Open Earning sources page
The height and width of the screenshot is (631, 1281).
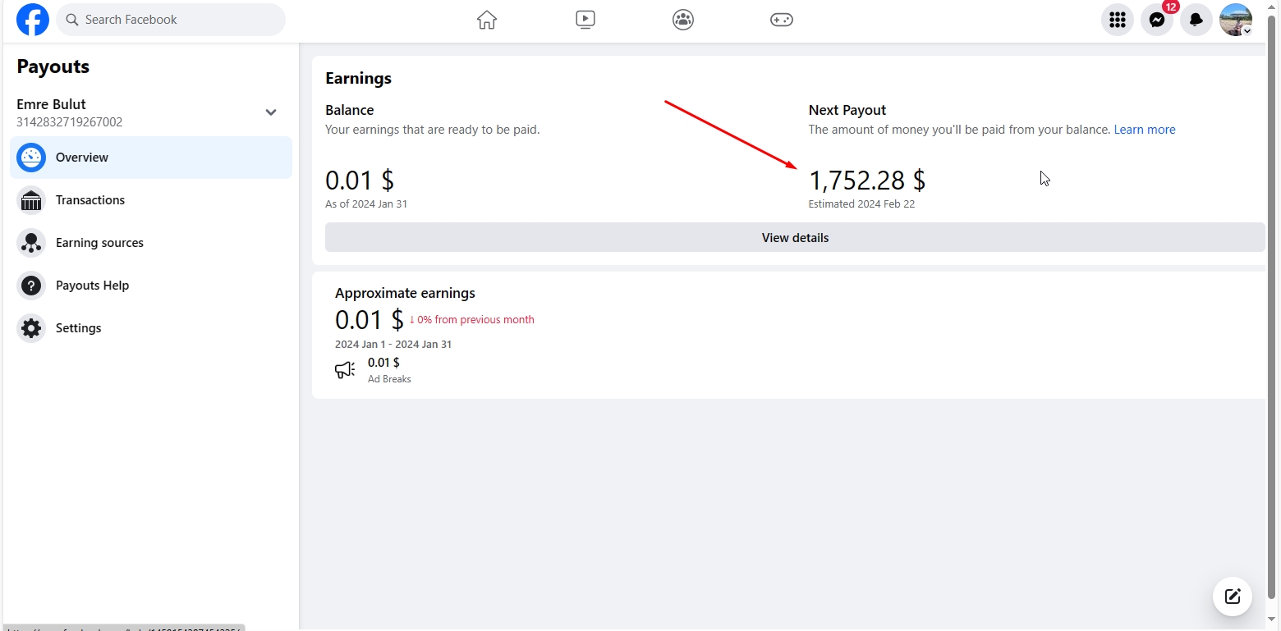[x=99, y=243]
